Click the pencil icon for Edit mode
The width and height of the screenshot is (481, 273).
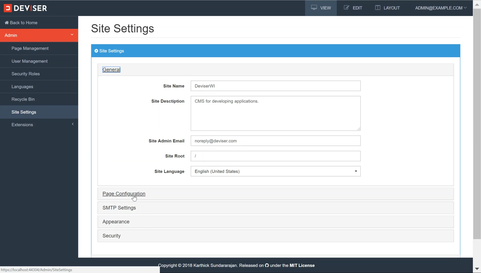pyautogui.click(x=346, y=8)
